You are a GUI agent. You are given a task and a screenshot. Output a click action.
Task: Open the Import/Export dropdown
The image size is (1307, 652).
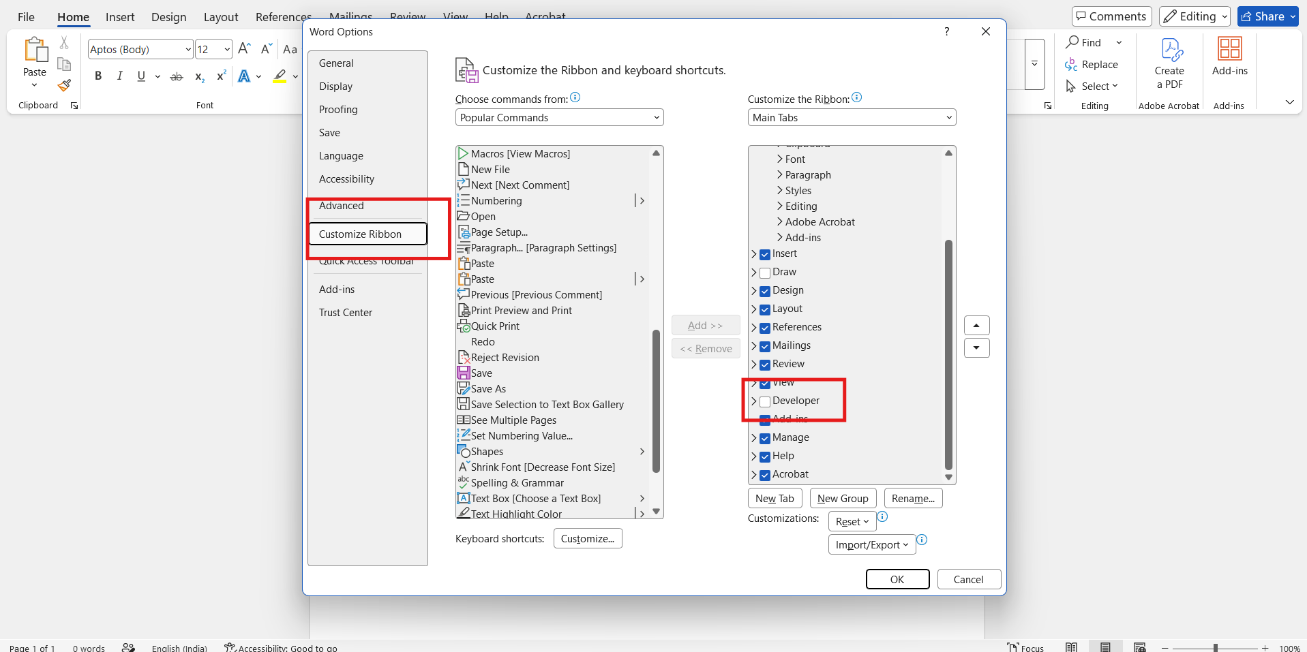pyautogui.click(x=871, y=544)
